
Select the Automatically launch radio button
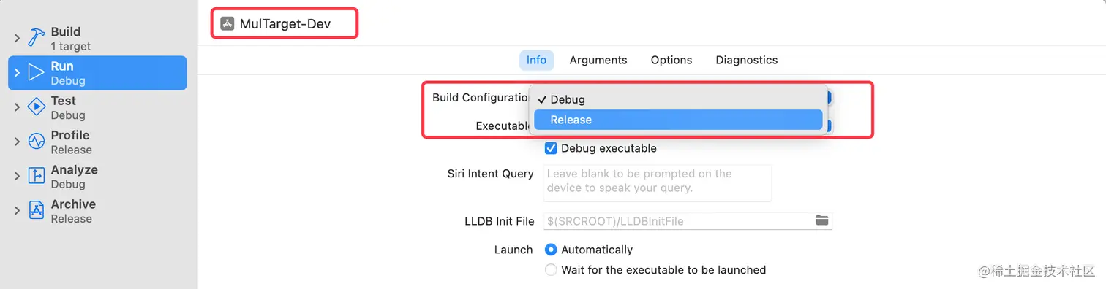click(552, 250)
